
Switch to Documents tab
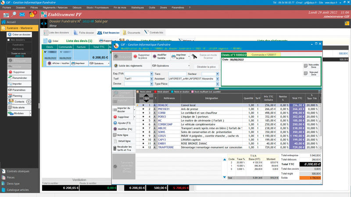click(131, 32)
